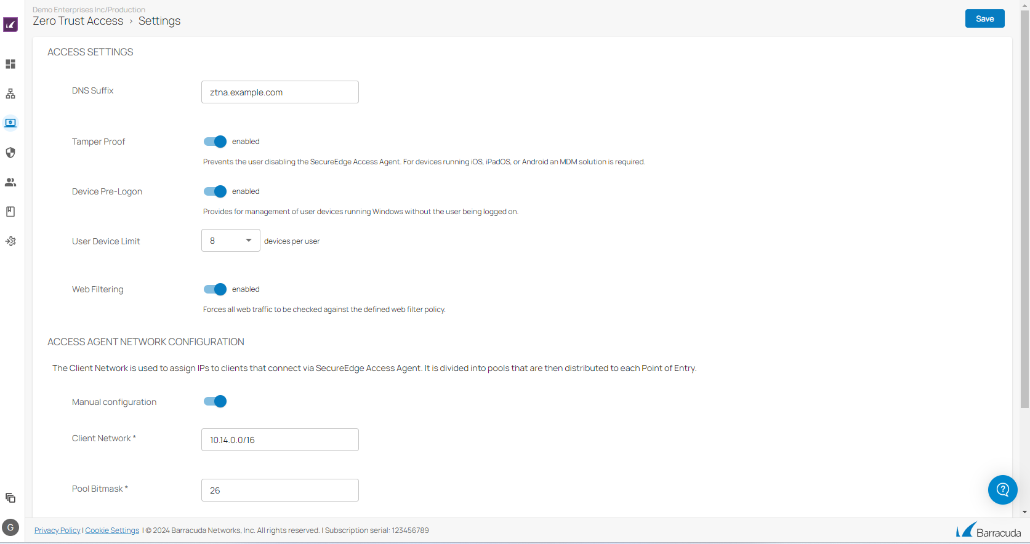Open the Dashboard sidebar icon

point(10,64)
